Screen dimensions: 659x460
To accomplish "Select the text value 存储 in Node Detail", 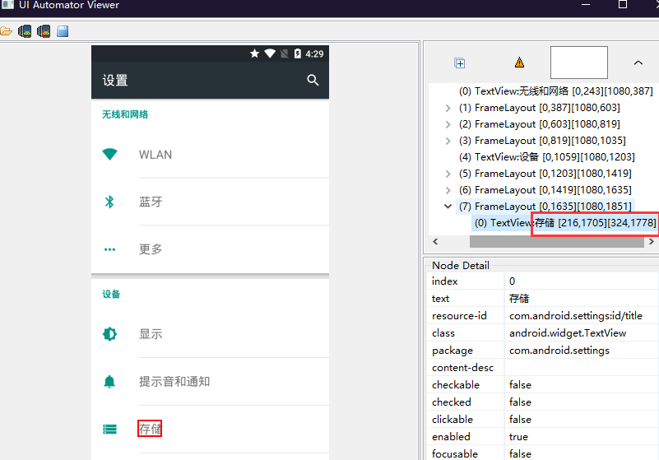I will pyautogui.click(x=519, y=299).
